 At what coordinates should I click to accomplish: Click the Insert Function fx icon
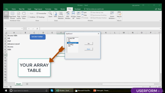pyautogui.click(x=37, y=29)
